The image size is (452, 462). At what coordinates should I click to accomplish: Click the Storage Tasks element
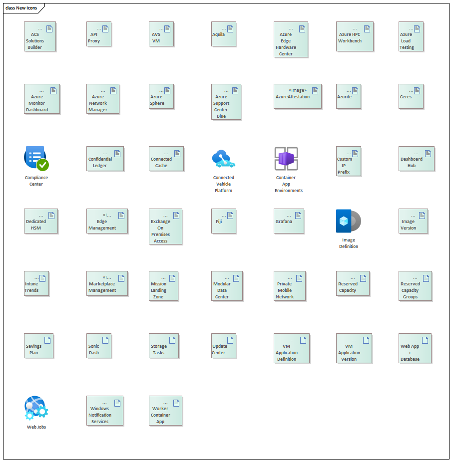click(x=164, y=346)
